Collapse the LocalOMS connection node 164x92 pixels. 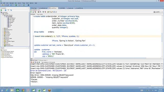tap(2, 14)
